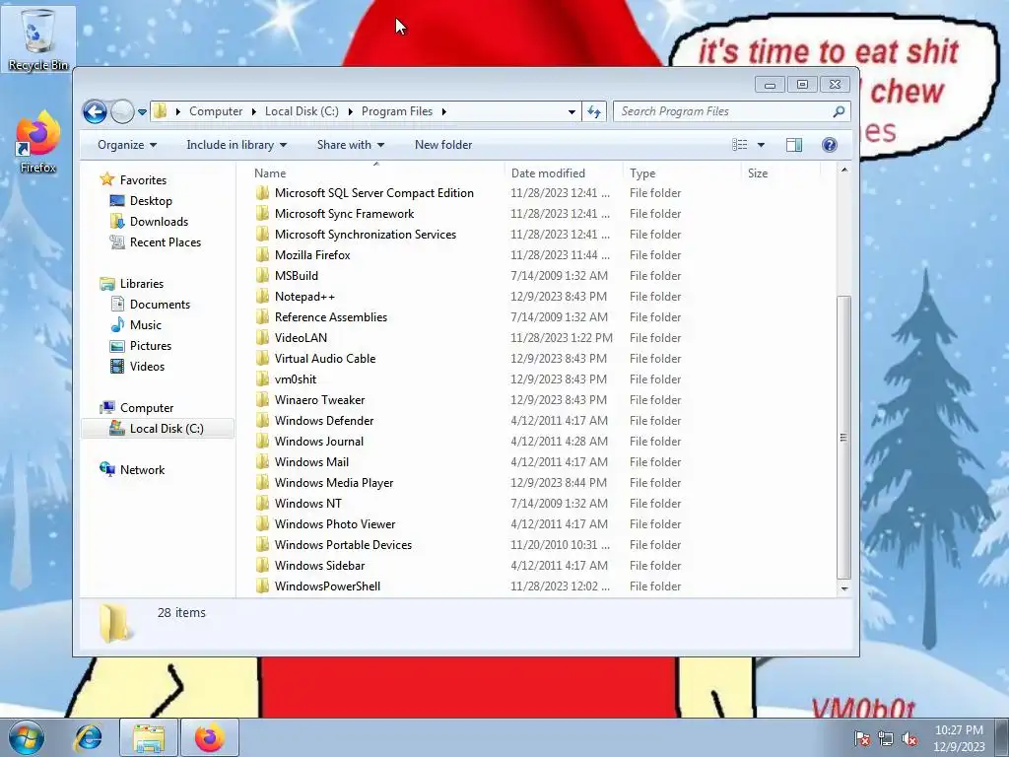
Task: Select the Windows NT folder
Action: pyautogui.click(x=307, y=504)
